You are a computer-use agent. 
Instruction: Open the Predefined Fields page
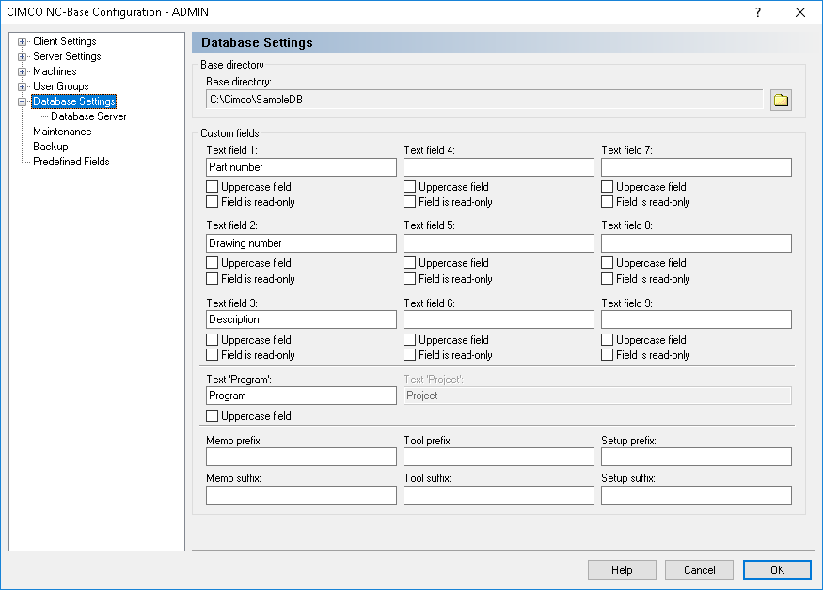[x=71, y=162]
